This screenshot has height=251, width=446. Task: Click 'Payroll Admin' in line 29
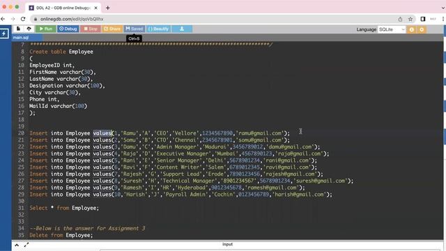[x=185, y=195]
